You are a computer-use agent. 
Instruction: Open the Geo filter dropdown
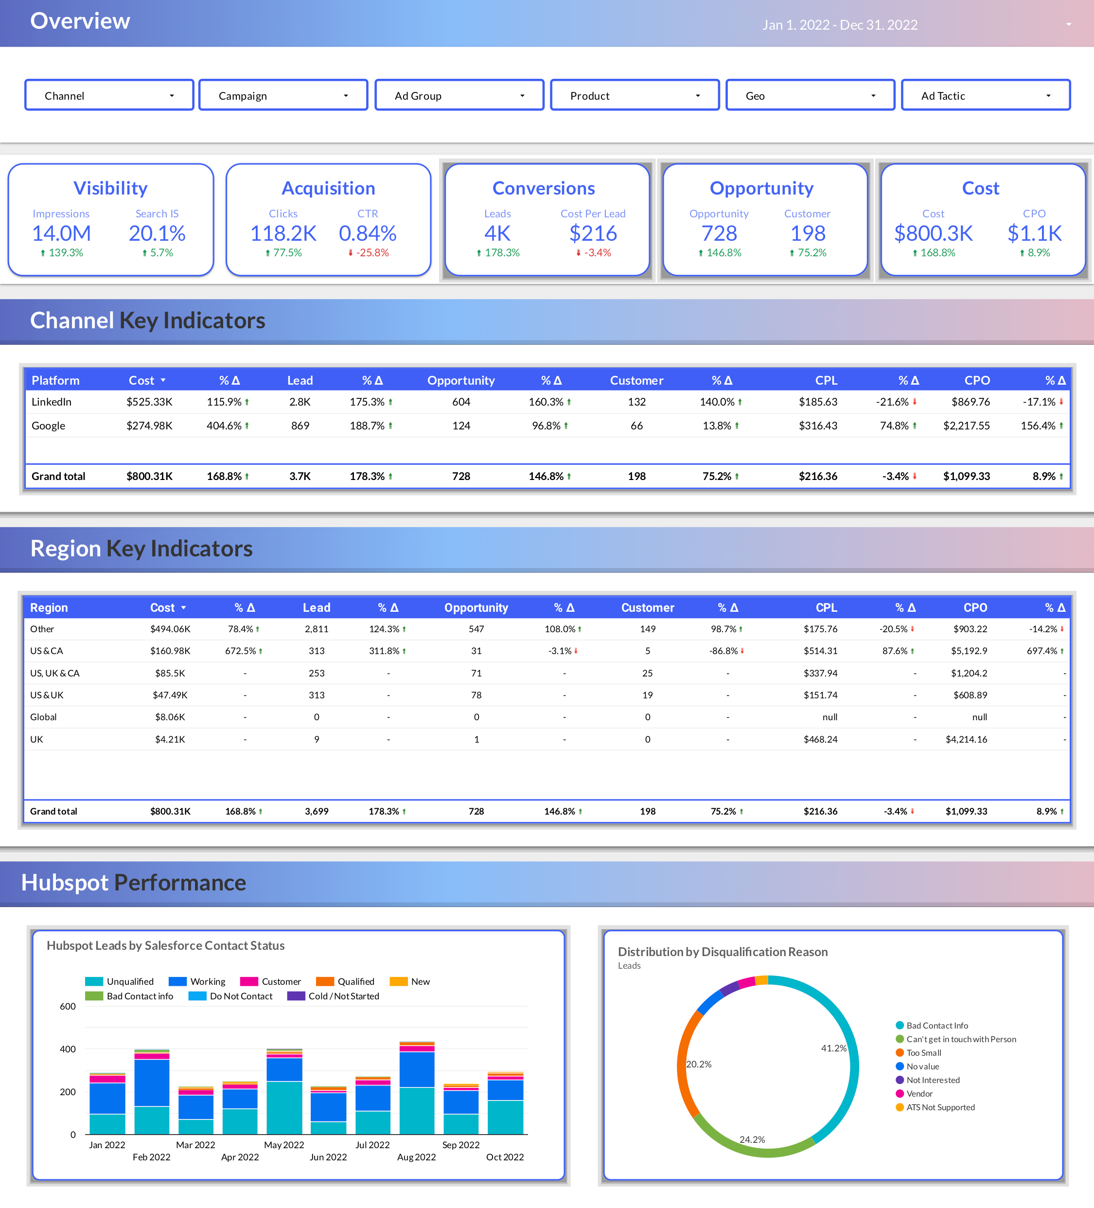click(873, 95)
